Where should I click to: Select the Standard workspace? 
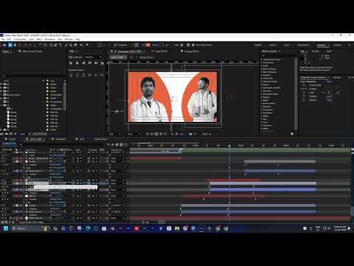(x=321, y=45)
